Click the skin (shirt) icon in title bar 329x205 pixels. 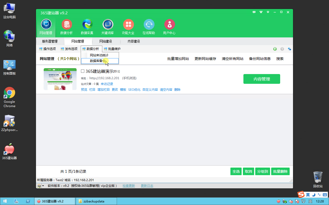pyautogui.click(x=261, y=12)
